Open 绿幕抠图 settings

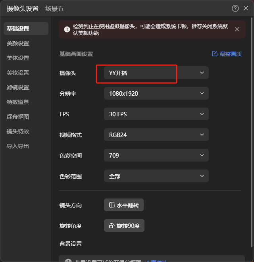pyautogui.click(x=18, y=117)
